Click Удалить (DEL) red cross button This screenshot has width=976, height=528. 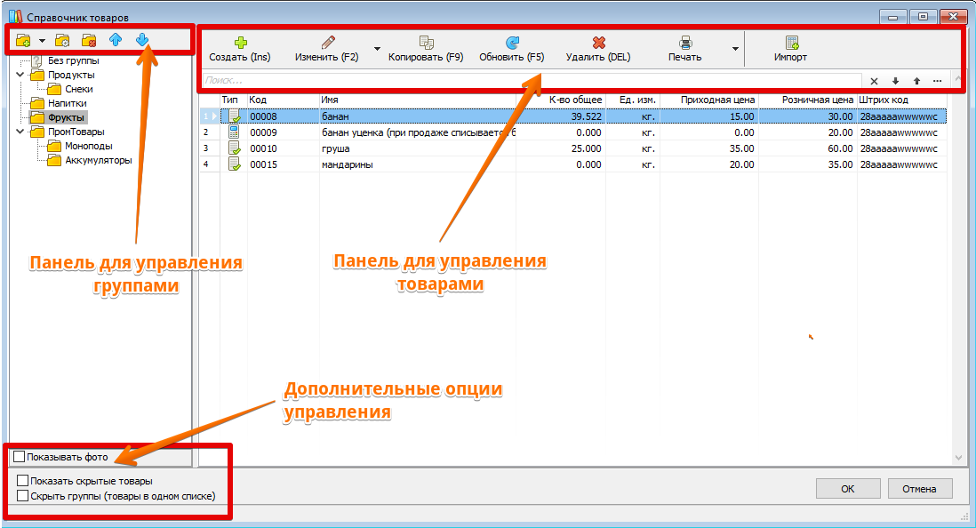pos(598,49)
